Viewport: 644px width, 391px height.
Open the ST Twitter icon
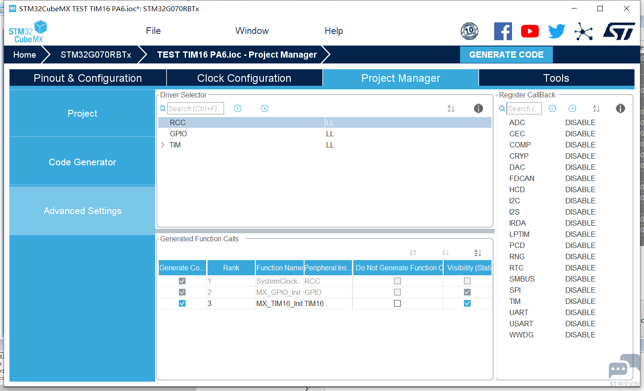click(557, 31)
